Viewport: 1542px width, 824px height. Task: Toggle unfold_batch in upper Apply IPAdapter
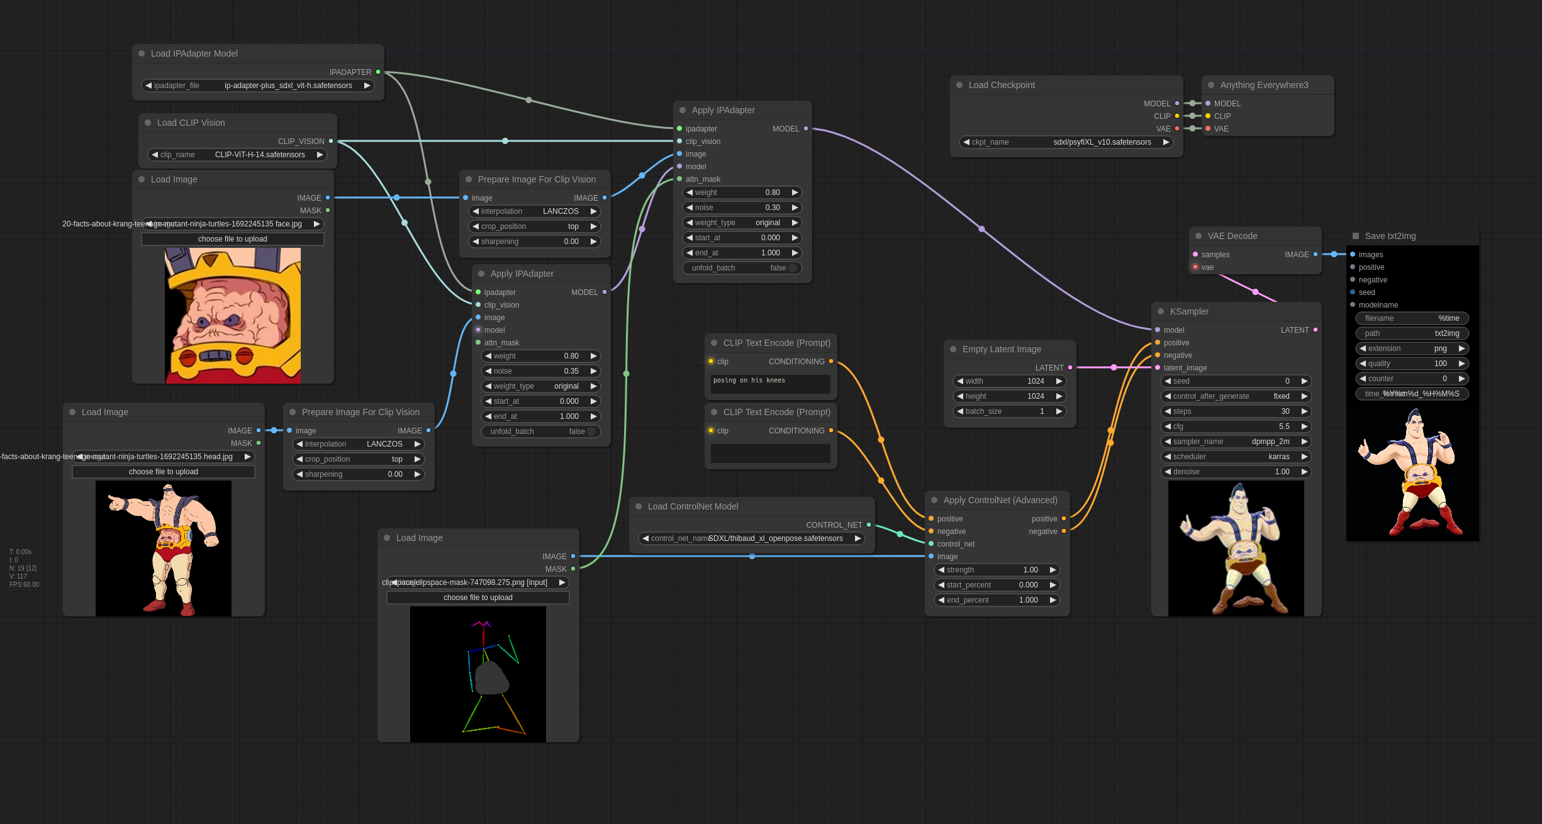point(742,268)
